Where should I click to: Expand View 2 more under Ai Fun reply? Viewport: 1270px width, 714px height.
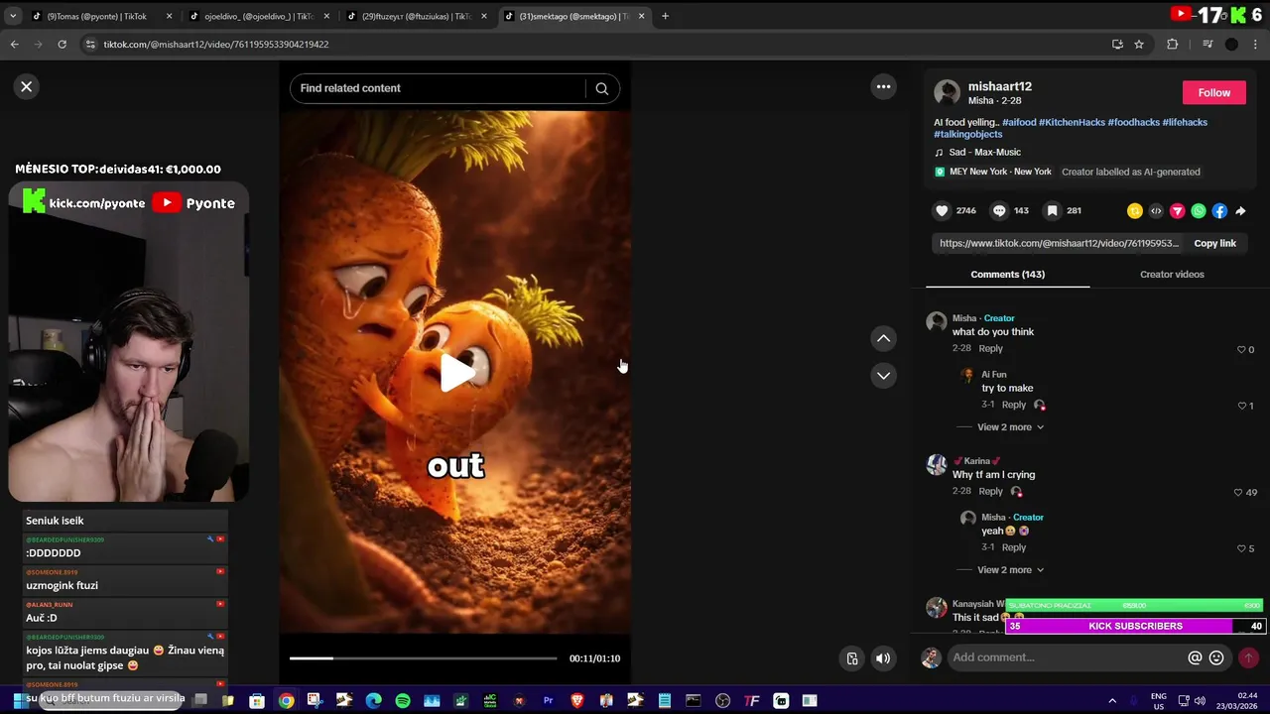click(x=1010, y=427)
